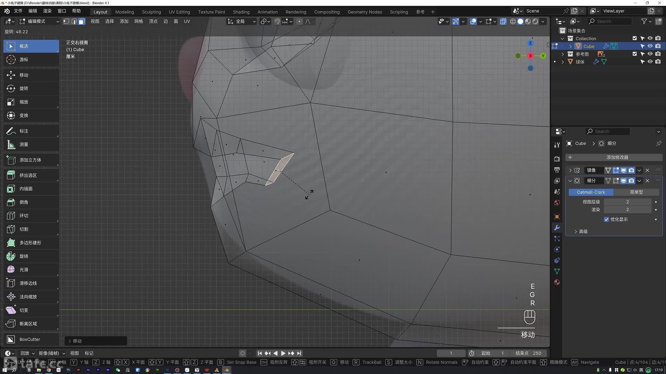The width and height of the screenshot is (666, 374).
Task: Switch to edge select mode icon
Action: tap(74, 21)
